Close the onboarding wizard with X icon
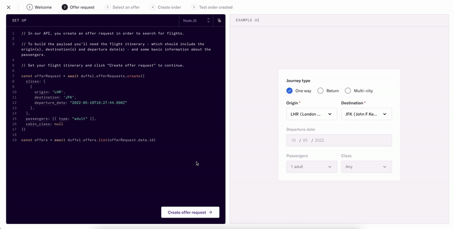The width and height of the screenshot is (454, 229). tap(9, 7)
